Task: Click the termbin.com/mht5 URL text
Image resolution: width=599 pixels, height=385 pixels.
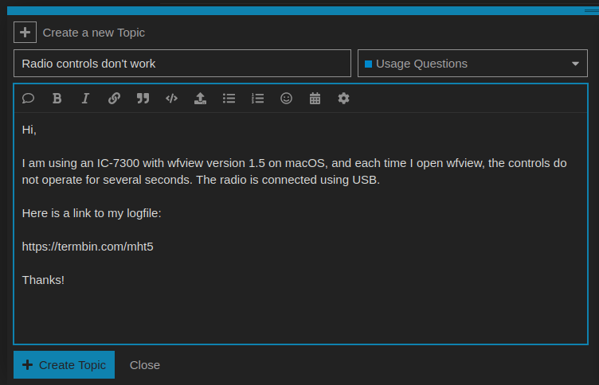Action: (88, 247)
